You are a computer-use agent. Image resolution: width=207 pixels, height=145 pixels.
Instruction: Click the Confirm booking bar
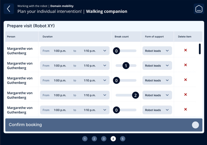104,125
